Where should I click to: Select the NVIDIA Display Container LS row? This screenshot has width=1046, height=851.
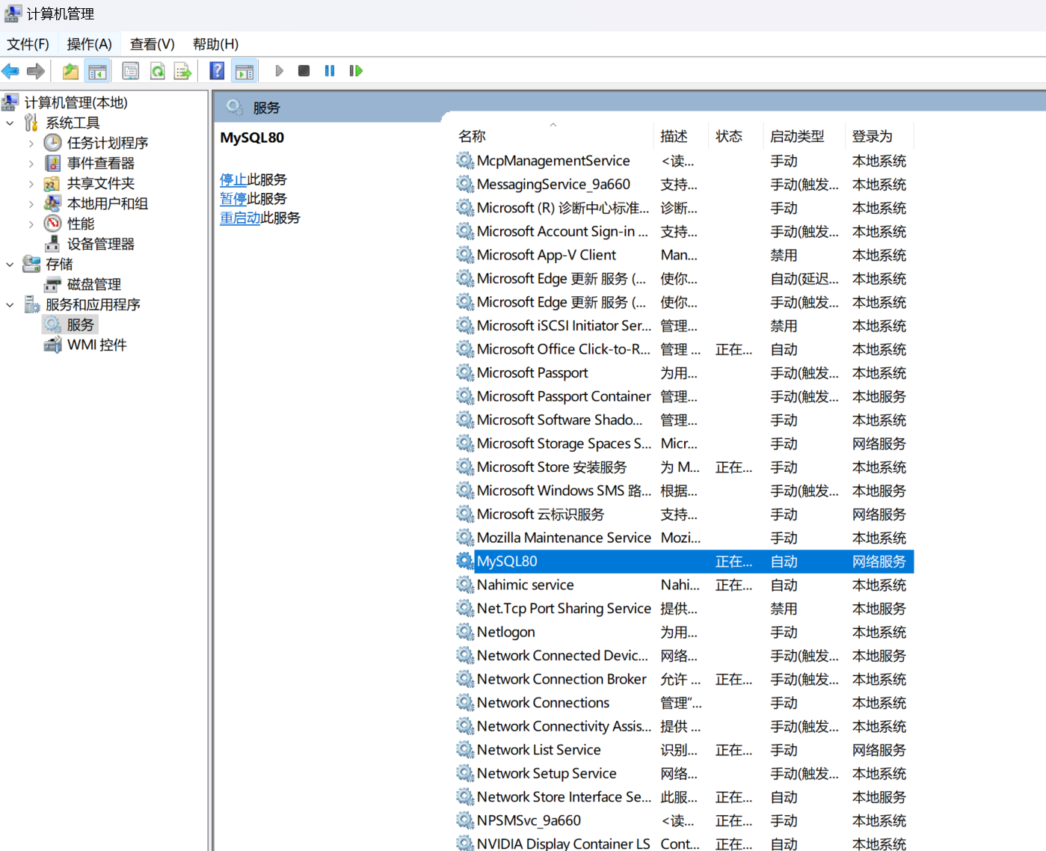(684, 843)
